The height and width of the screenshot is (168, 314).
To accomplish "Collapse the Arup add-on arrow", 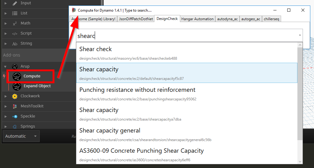I will tap(6, 67).
